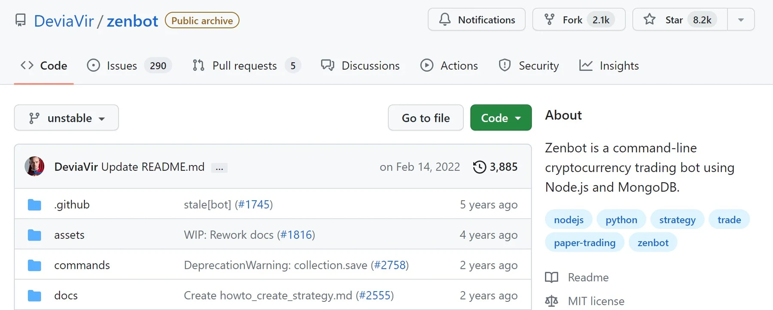Open the unstable branch selector
Viewport: 773px width, 310px height.
pos(67,118)
